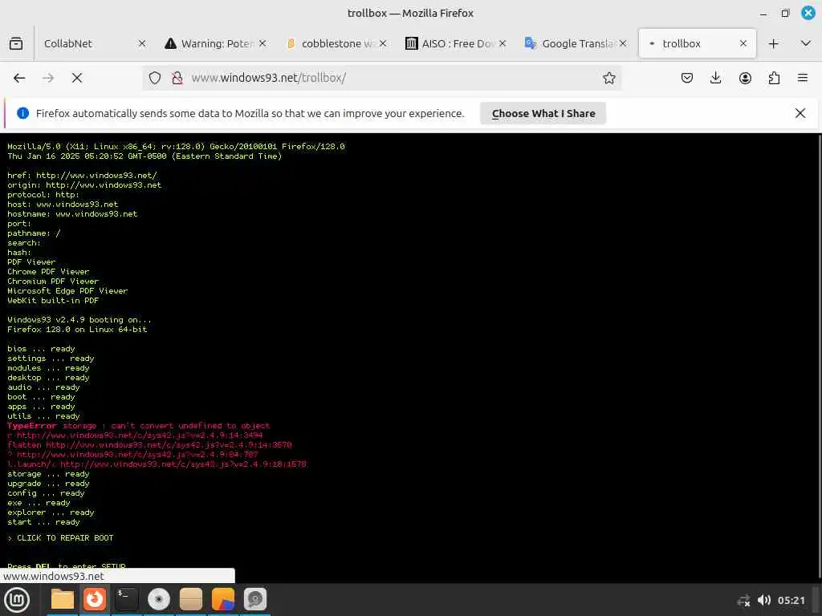Open Firefox View recent browsing icon
The width and height of the screenshot is (822, 616).
(x=16, y=43)
